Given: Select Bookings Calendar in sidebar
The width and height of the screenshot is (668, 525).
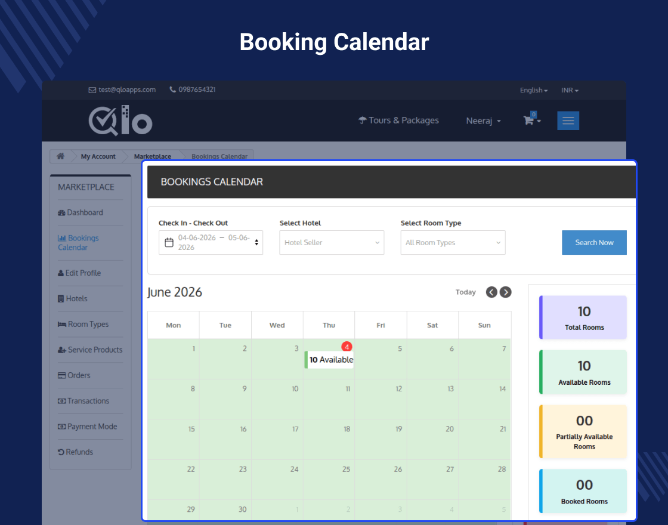Looking at the screenshot, I should click(x=78, y=243).
